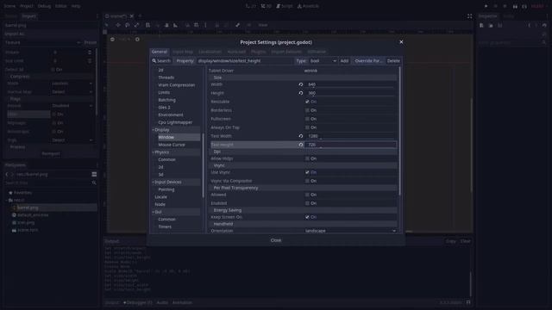
Task: Select barrel.png in FileSystem dock
Action: (x=28, y=208)
